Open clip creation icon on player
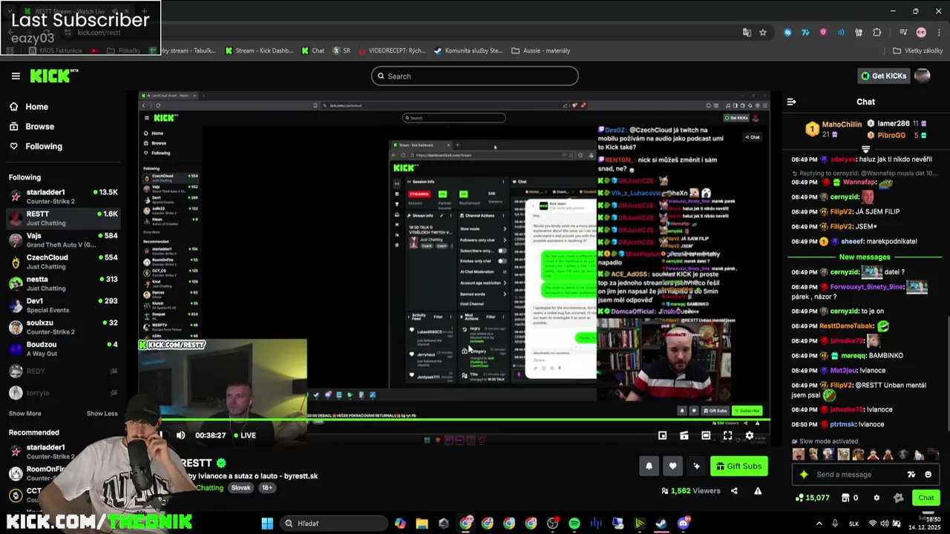This screenshot has height=534, width=950. pyautogui.click(x=684, y=435)
